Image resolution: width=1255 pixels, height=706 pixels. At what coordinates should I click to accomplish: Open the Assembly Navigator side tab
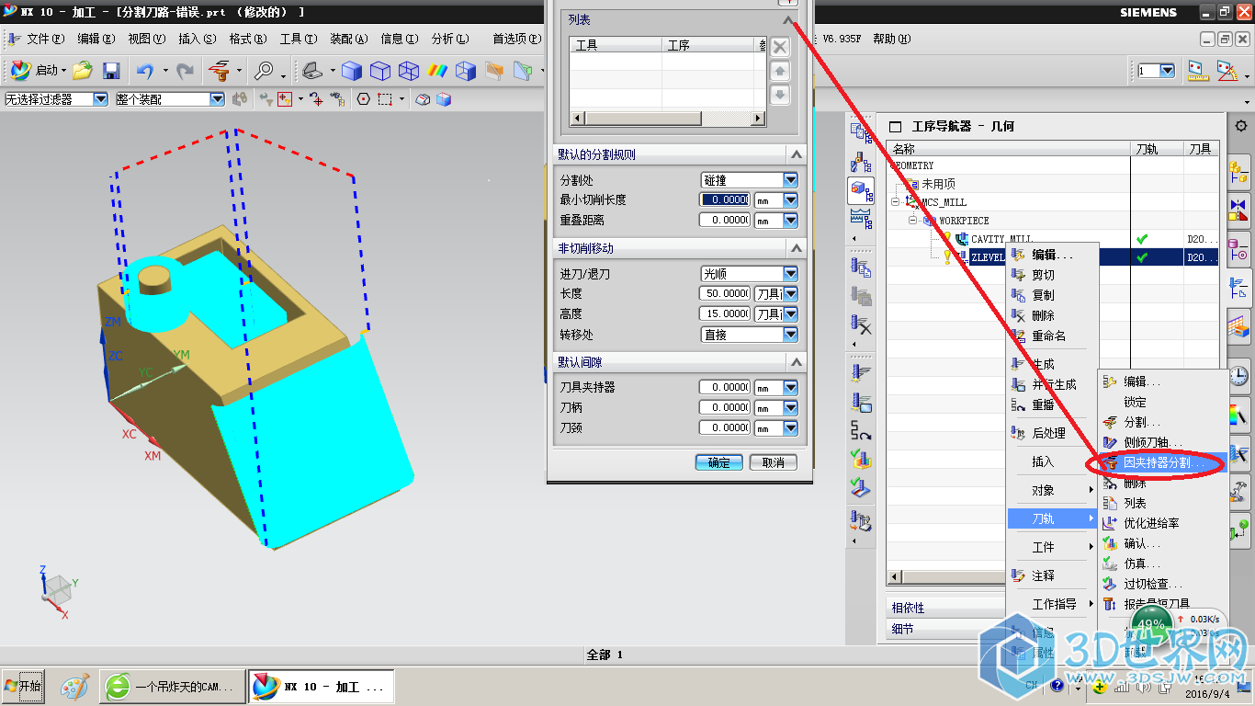(1239, 171)
